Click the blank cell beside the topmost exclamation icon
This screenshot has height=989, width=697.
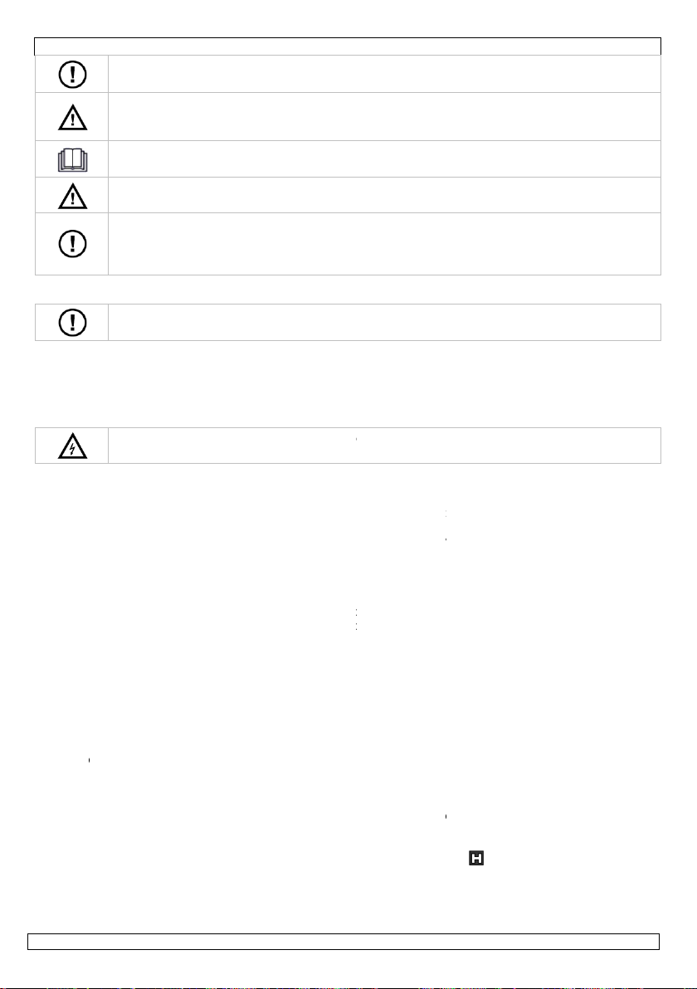click(384, 74)
